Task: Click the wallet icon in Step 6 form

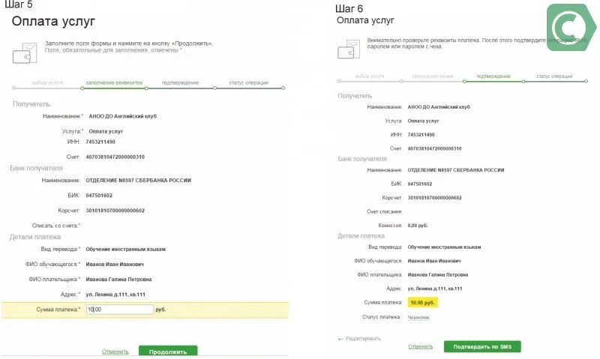Action: click(x=349, y=49)
